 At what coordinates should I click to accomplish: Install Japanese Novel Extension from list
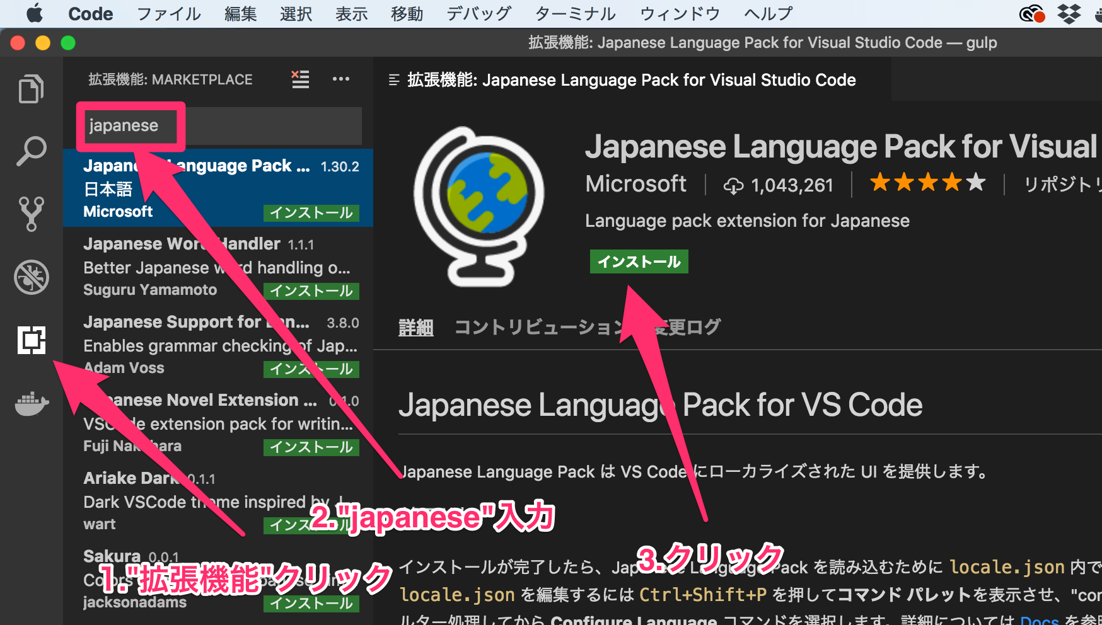click(x=311, y=447)
